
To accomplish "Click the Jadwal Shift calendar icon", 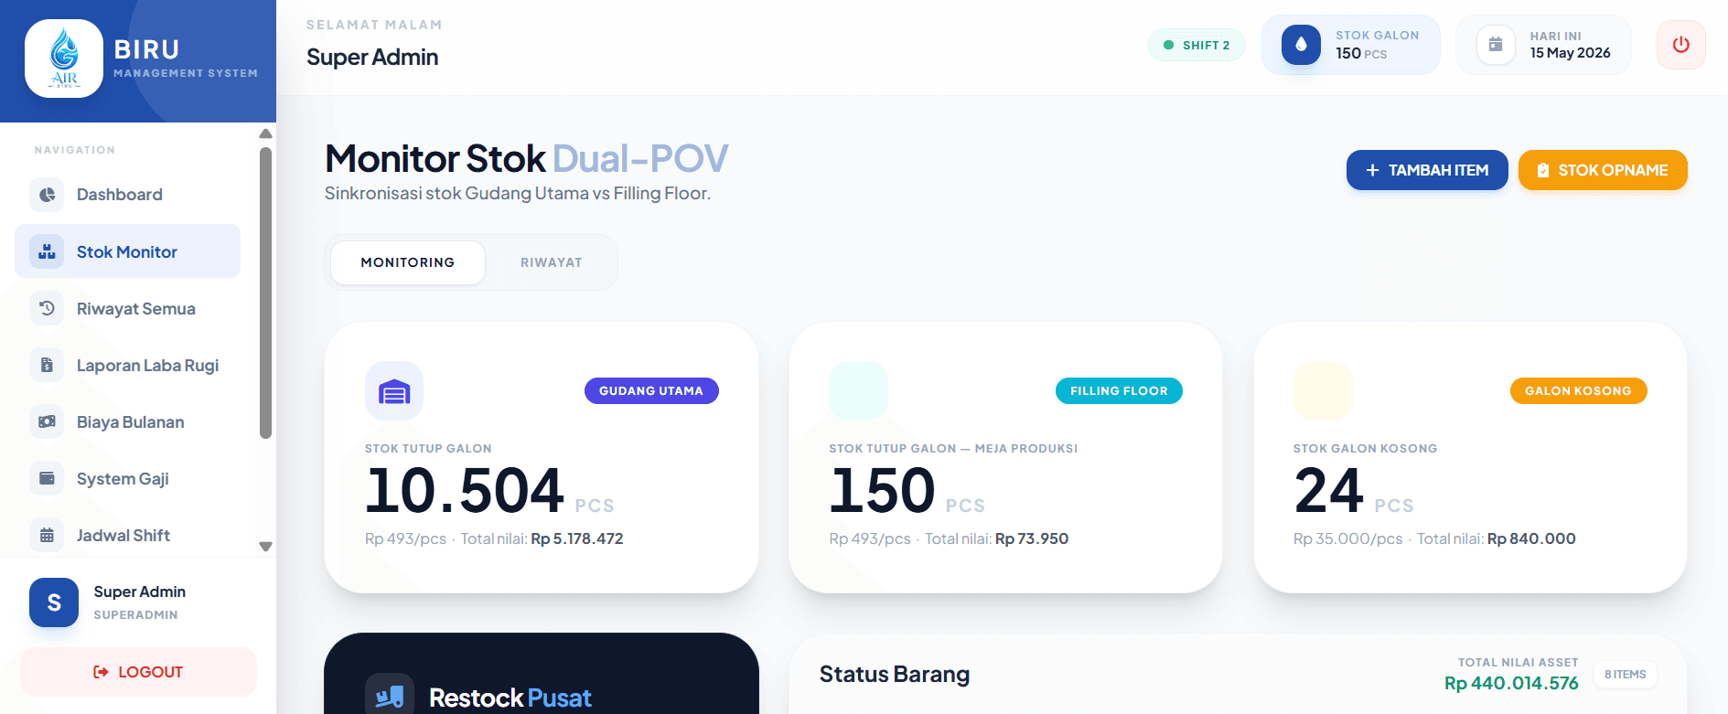I will coord(47,535).
